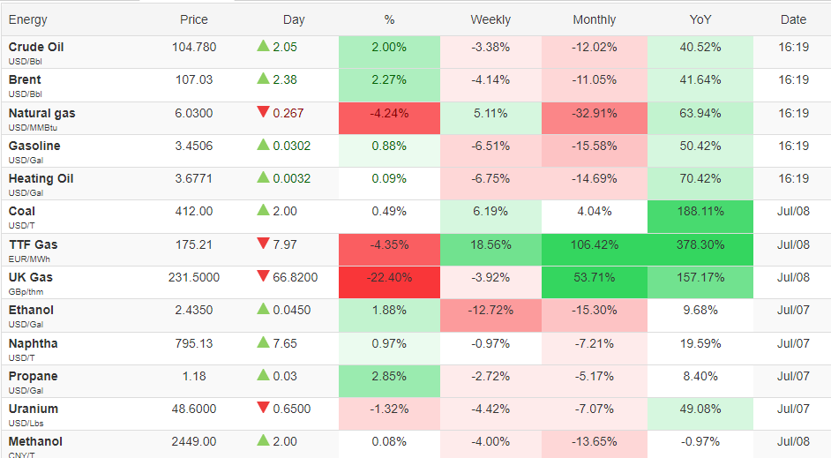Image resolution: width=831 pixels, height=458 pixels.
Task: Click the 378.30% YoY cell for TTF Gas
Action: (x=700, y=250)
